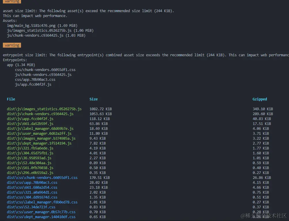Click the dist\js\user_manager.0d62a2ff.js entry
The image size is (289, 221).
click(39, 134)
